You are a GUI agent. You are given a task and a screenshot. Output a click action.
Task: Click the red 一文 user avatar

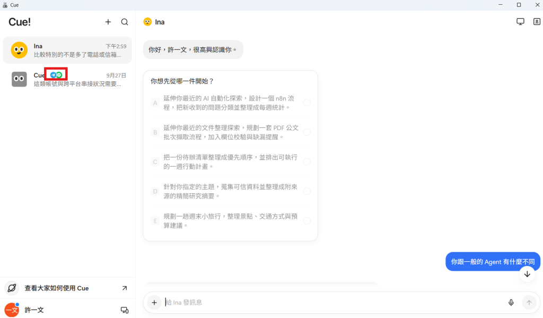[12, 310]
